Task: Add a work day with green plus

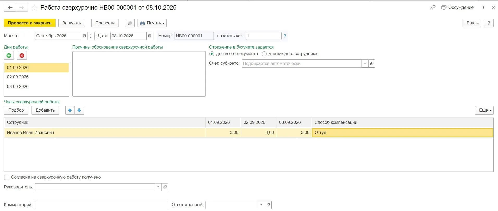Action: [9, 55]
